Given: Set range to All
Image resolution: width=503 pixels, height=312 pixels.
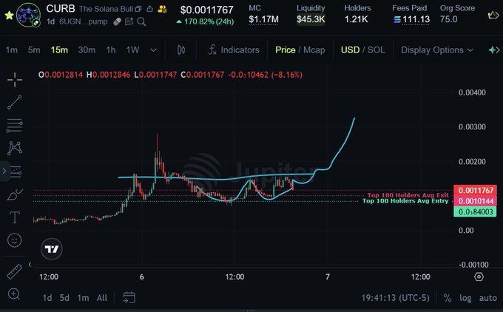Looking at the screenshot, I should (x=102, y=298).
